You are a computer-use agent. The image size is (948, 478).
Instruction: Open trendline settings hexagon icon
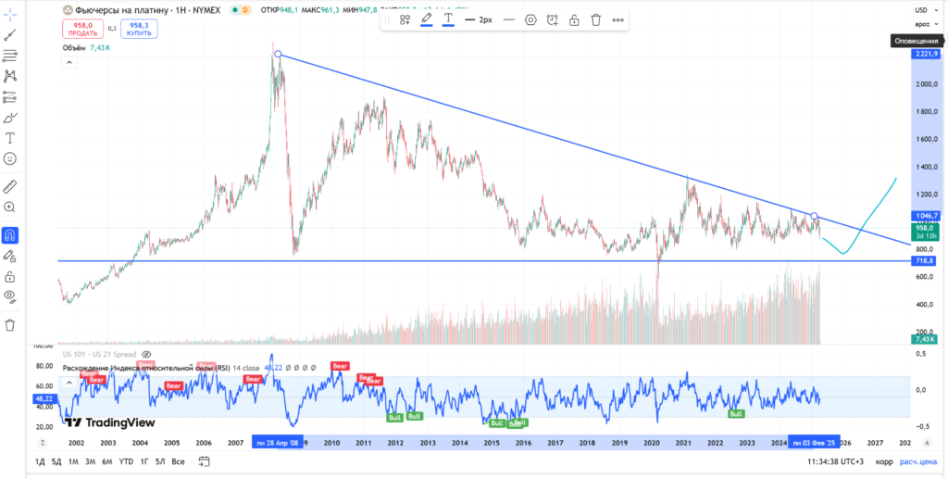(530, 20)
